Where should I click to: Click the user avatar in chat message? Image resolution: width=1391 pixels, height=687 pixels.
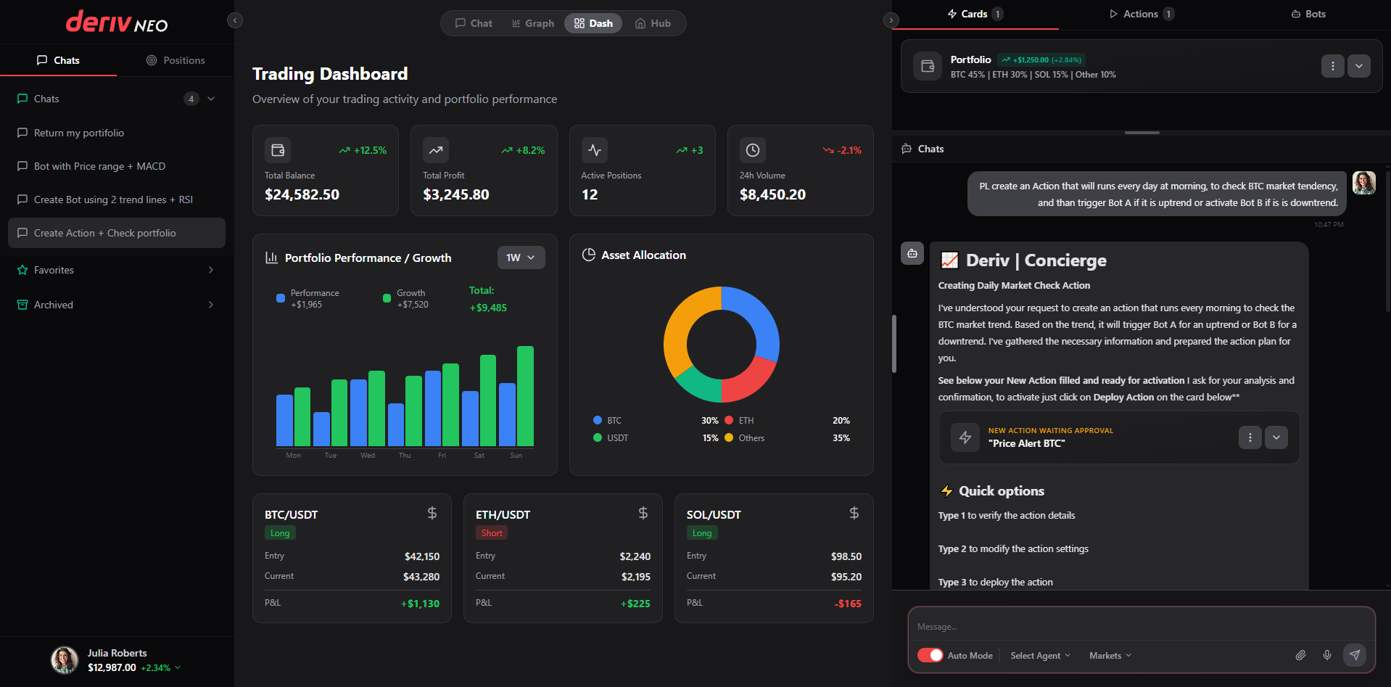(x=1364, y=183)
